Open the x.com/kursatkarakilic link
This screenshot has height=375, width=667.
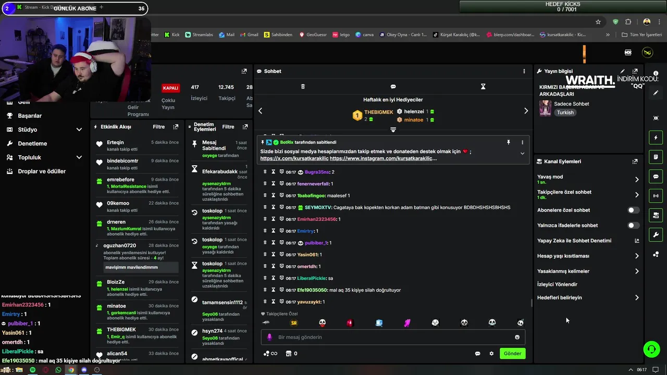point(294,158)
